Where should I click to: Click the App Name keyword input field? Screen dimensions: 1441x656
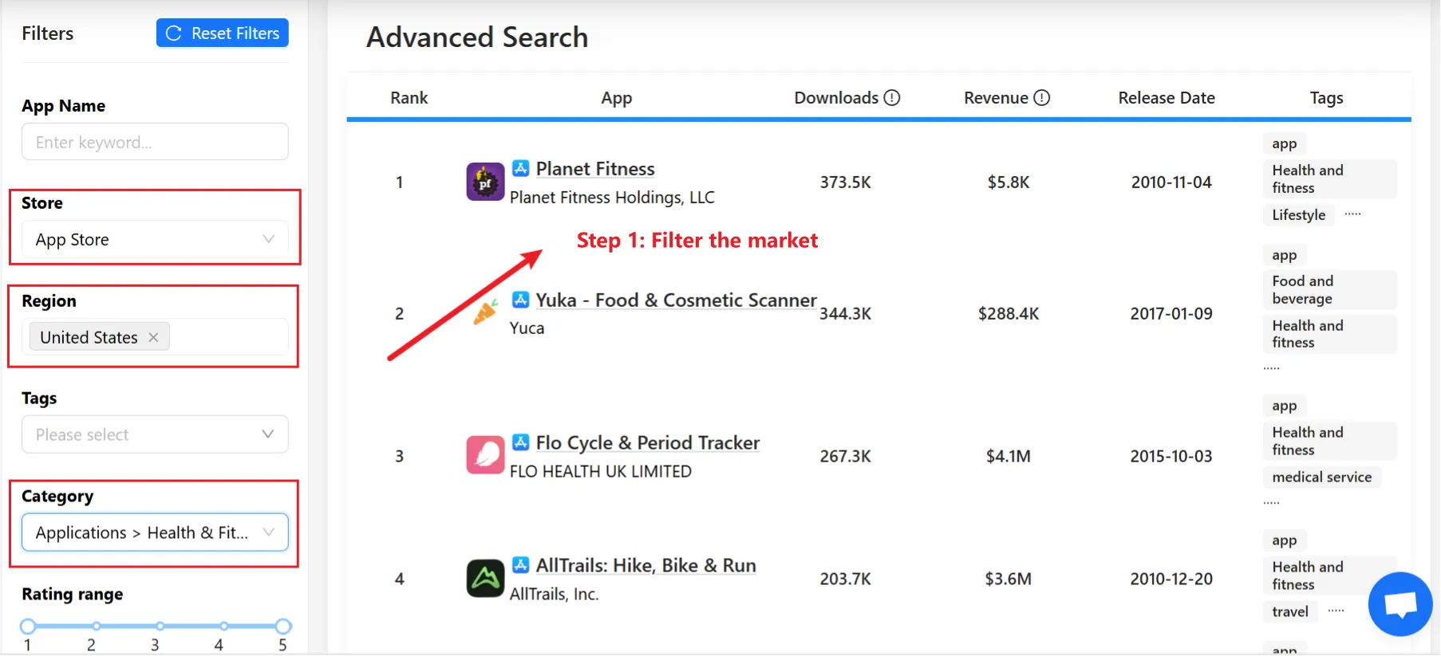(154, 141)
